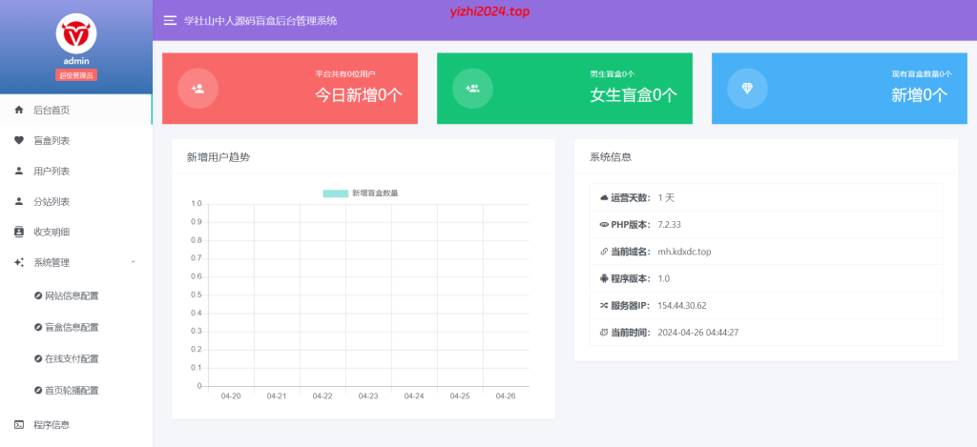Click the home icon beside 后台首页
Viewport: 977px width, 447px height.
coord(19,110)
